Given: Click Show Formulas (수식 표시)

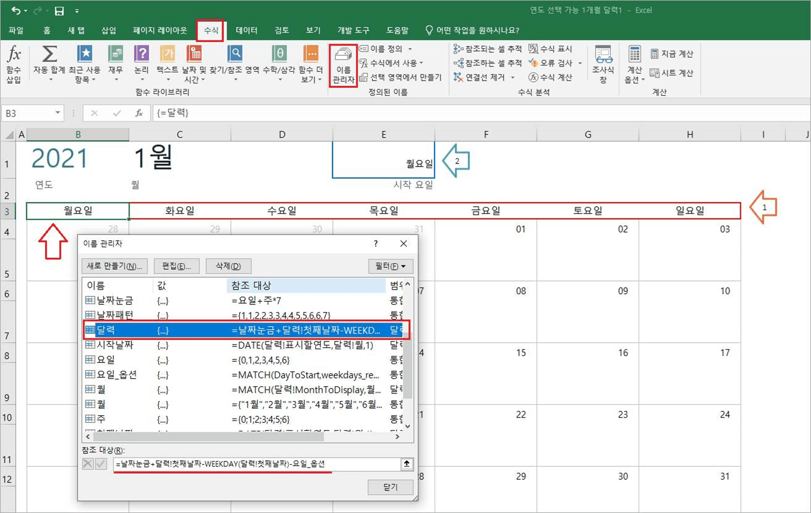Looking at the screenshot, I should [x=551, y=49].
